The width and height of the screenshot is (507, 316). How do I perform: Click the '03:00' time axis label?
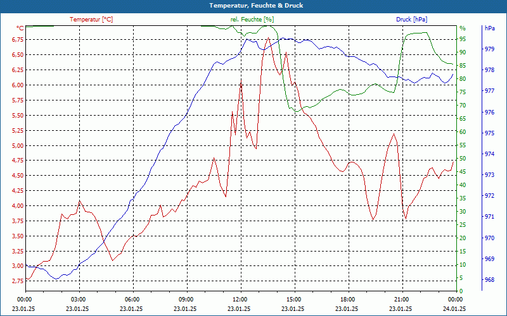click(78, 299)
